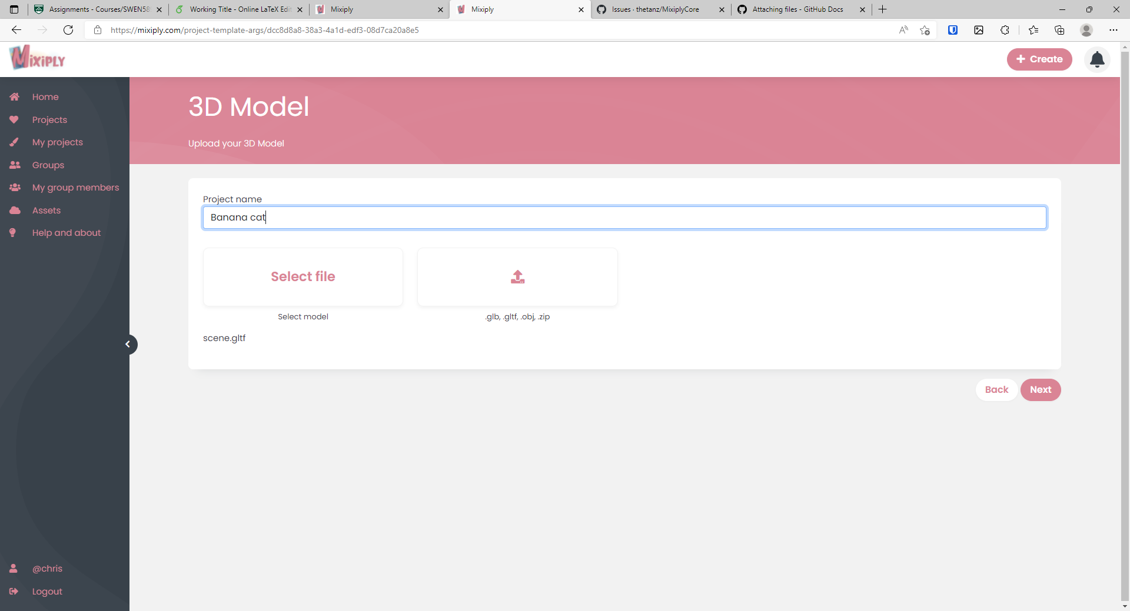Open Help and about
The height and width of the screenshot is (611, 1130).
pyautogui.click(x=67, y=233)
